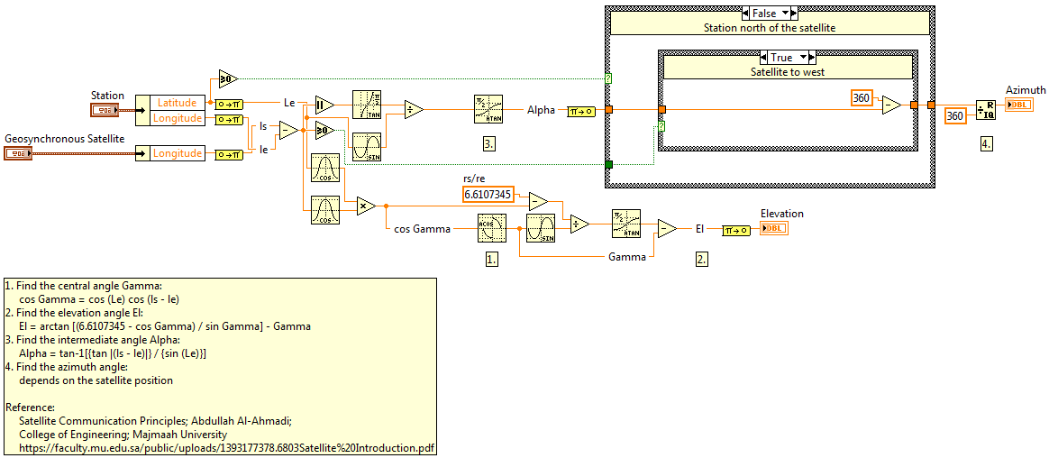This screenshot has height=458, width=1058.
Task: Select the Geosynchronous Satellite cluster terminal
Action: 17,153
